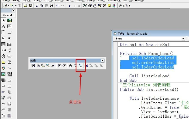Click the Add Form toolbar icon

coord(12,6)
